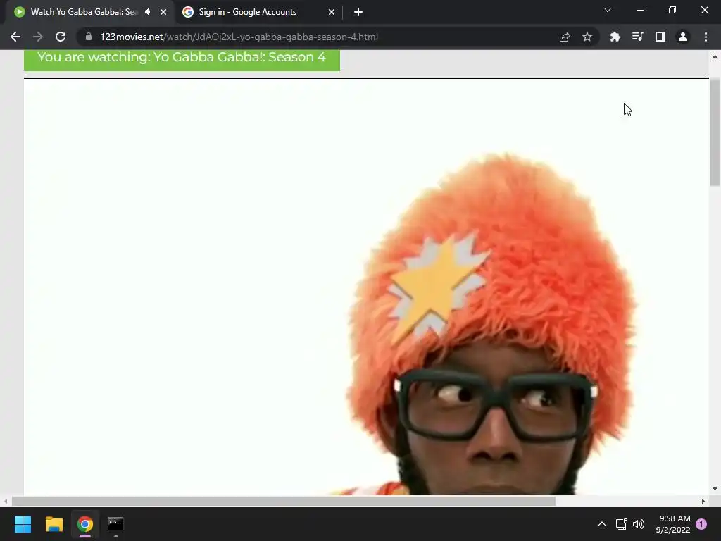
Task: Click the horizontal scrollbar thumb
Action: 283,501
